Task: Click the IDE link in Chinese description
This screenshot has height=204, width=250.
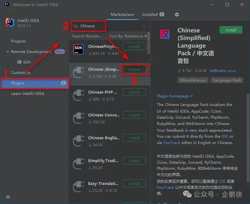Action: point(222,181)
